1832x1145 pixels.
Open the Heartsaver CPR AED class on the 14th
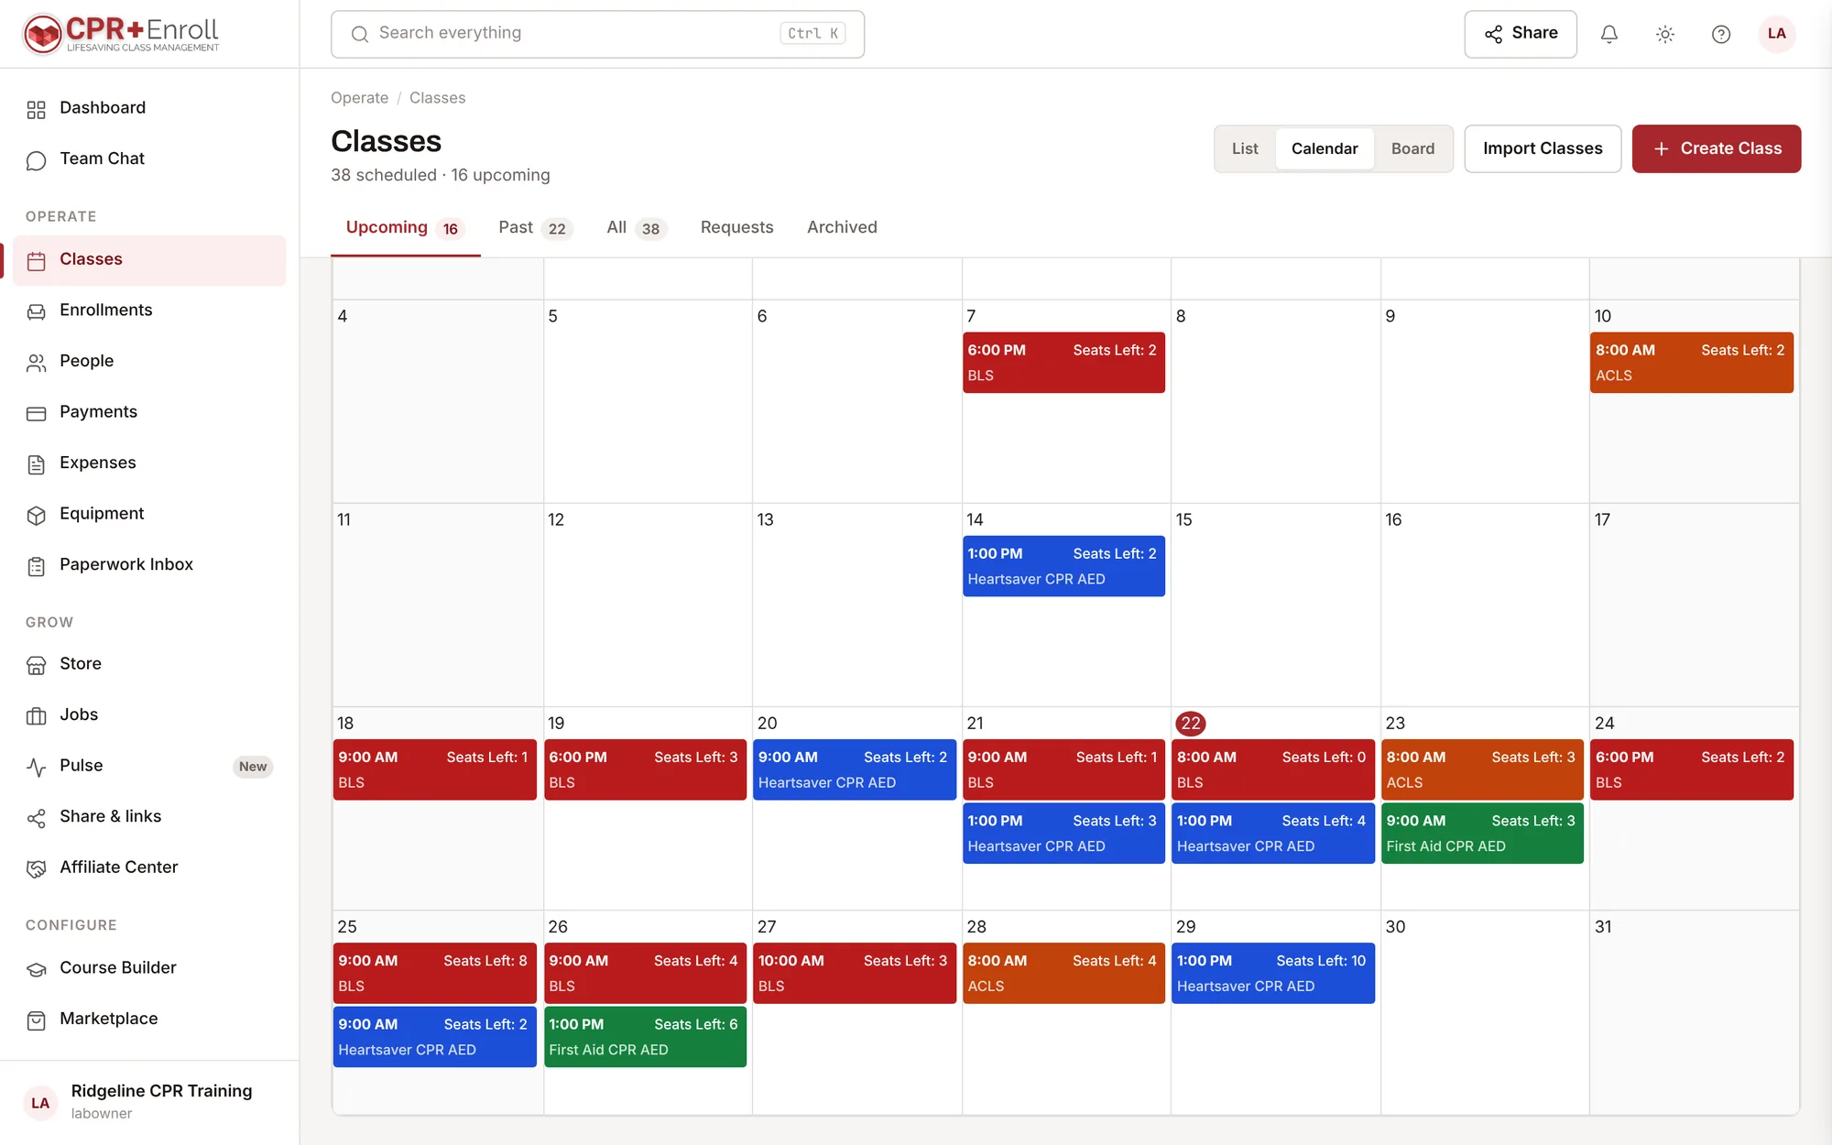pyautogui.click(x=1063, y=566)
